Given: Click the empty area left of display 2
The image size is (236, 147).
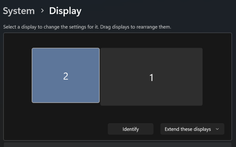Looking at the screenshot, I should click(x=18, y=75).
